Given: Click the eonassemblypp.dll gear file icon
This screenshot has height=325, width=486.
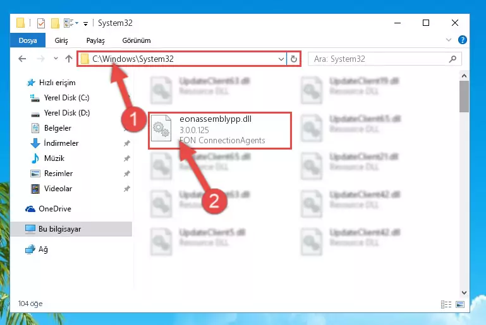Looking at the screenshot, I should [161, 129].
